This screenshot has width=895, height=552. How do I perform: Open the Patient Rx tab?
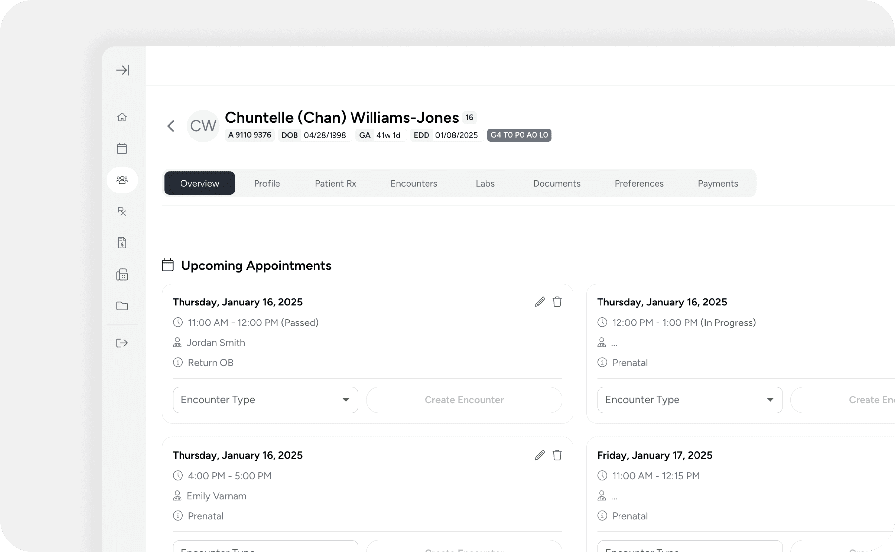coord(335,183)
